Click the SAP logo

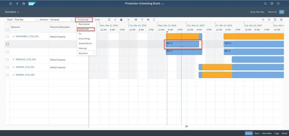click(32, 3)
